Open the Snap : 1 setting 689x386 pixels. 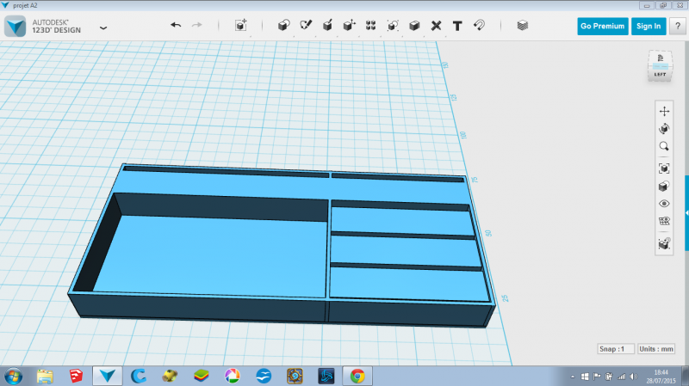coord(616,349)
